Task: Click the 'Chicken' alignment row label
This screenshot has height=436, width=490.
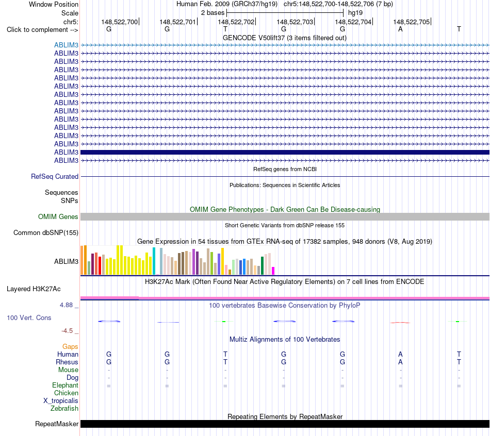Action: (66, 393)
